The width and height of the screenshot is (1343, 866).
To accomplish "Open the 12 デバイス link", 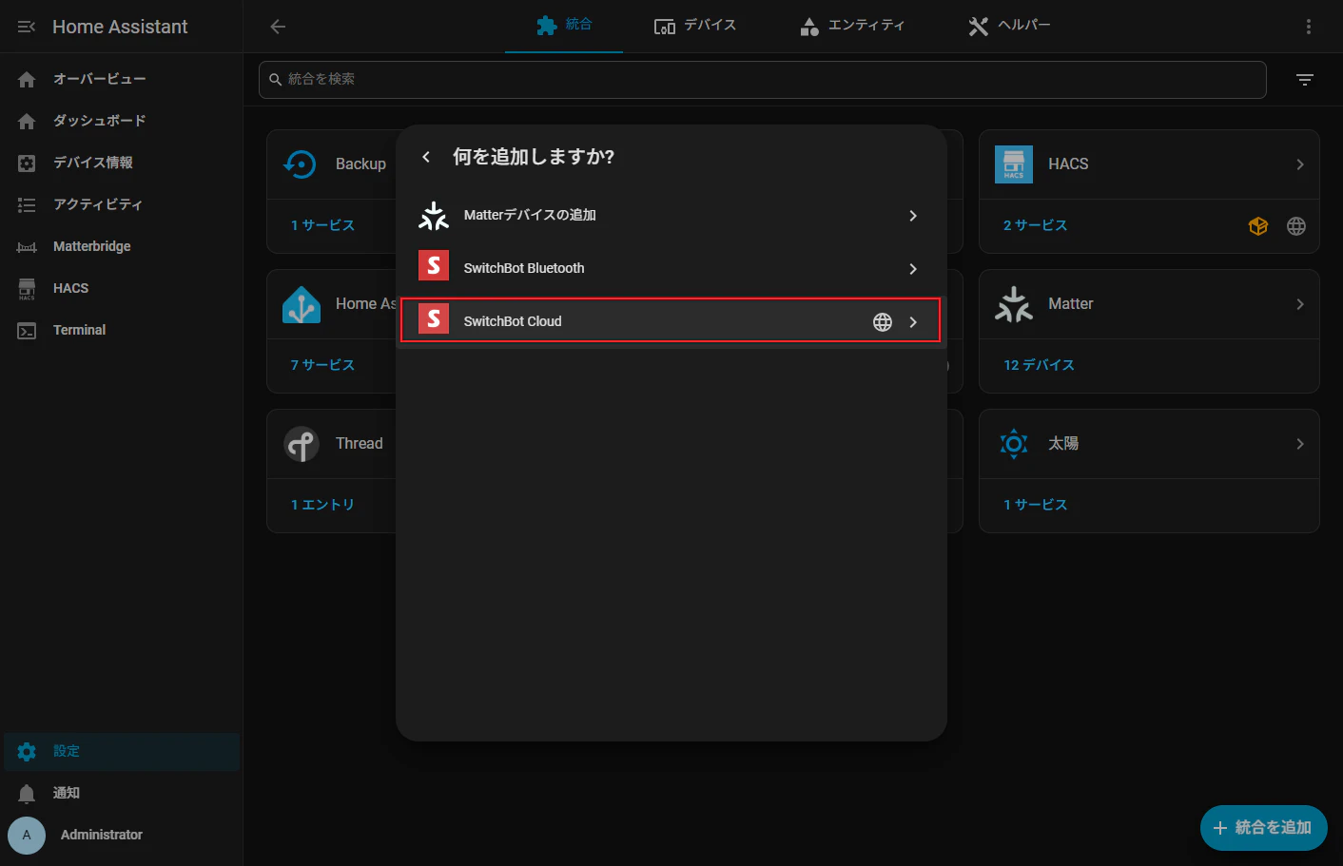I will point(1039,365).
